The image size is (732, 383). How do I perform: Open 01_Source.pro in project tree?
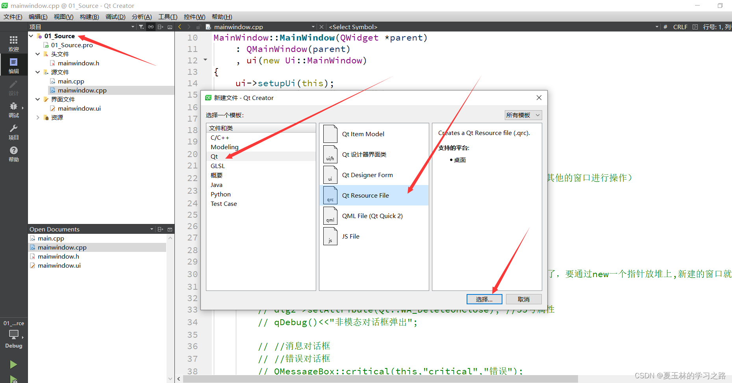point(72,45)
